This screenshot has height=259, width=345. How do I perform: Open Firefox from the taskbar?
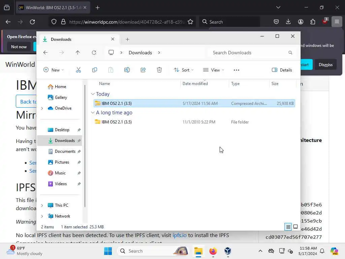pos(213,251)
